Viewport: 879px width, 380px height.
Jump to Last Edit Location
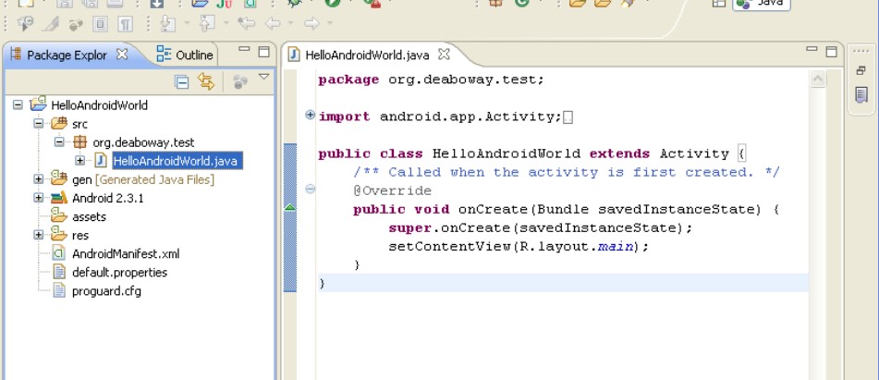246,23
